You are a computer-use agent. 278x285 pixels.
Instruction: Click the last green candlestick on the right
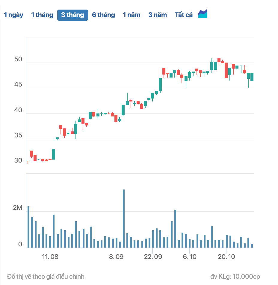tap(252, 77)
